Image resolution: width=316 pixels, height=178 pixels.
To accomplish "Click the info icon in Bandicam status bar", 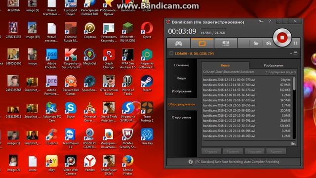I will pos(191,162).
